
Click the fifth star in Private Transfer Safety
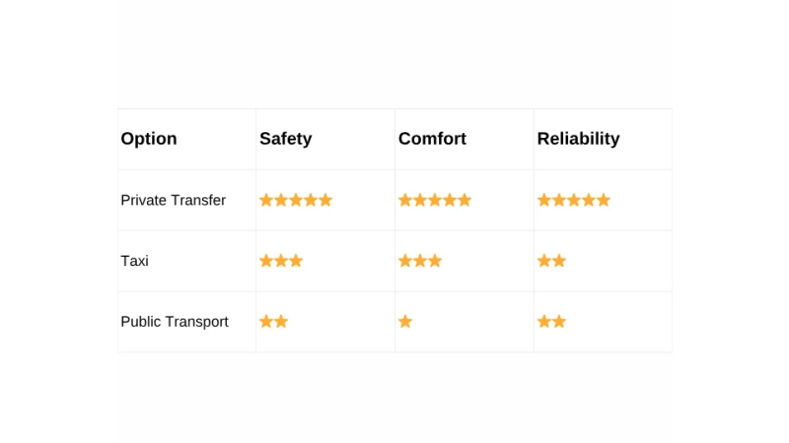click(325, 200)
